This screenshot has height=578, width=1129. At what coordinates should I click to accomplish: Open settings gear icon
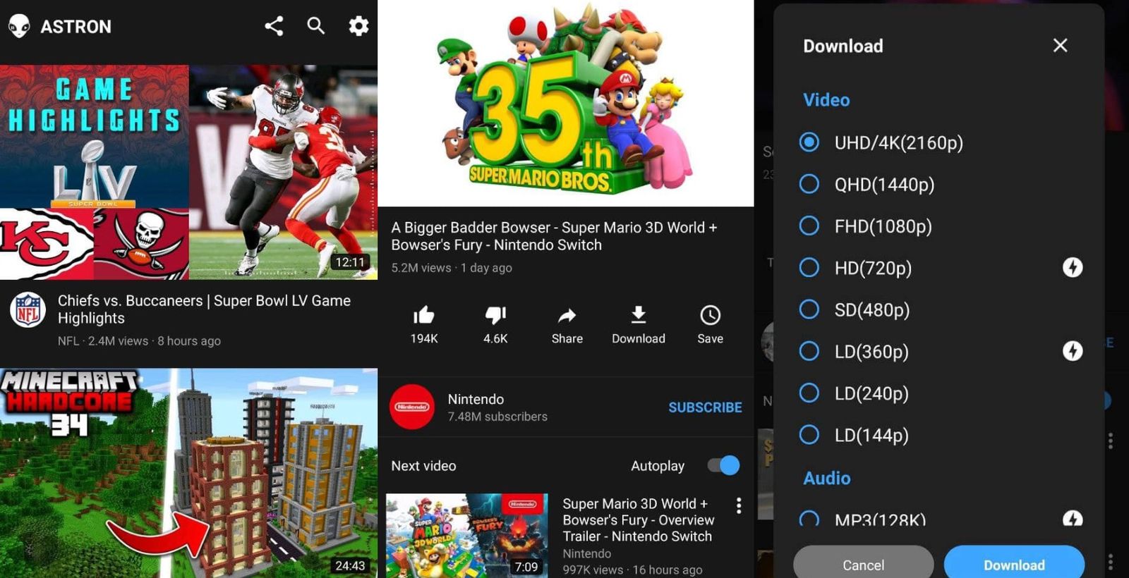[x=358, y=26]
